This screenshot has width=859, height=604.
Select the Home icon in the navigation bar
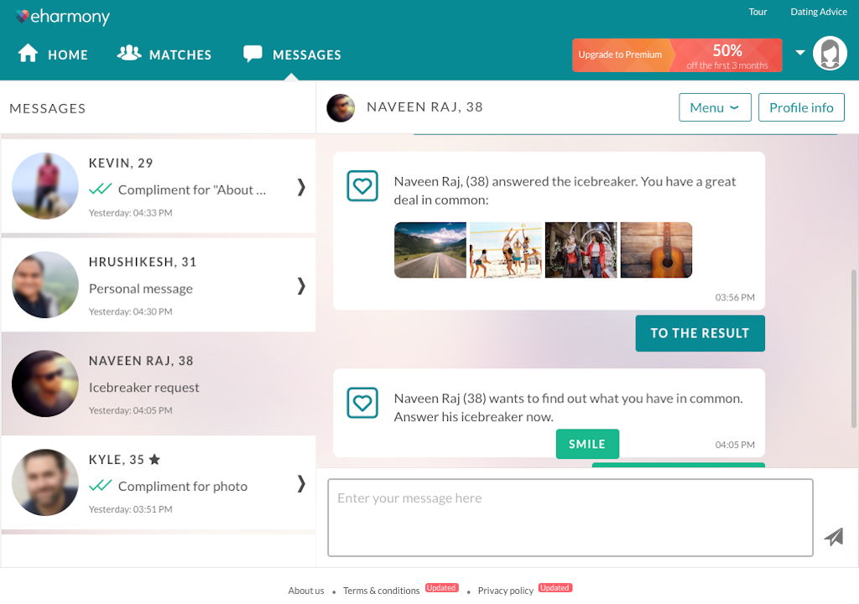pyautogui.click(x=29, y=54)
